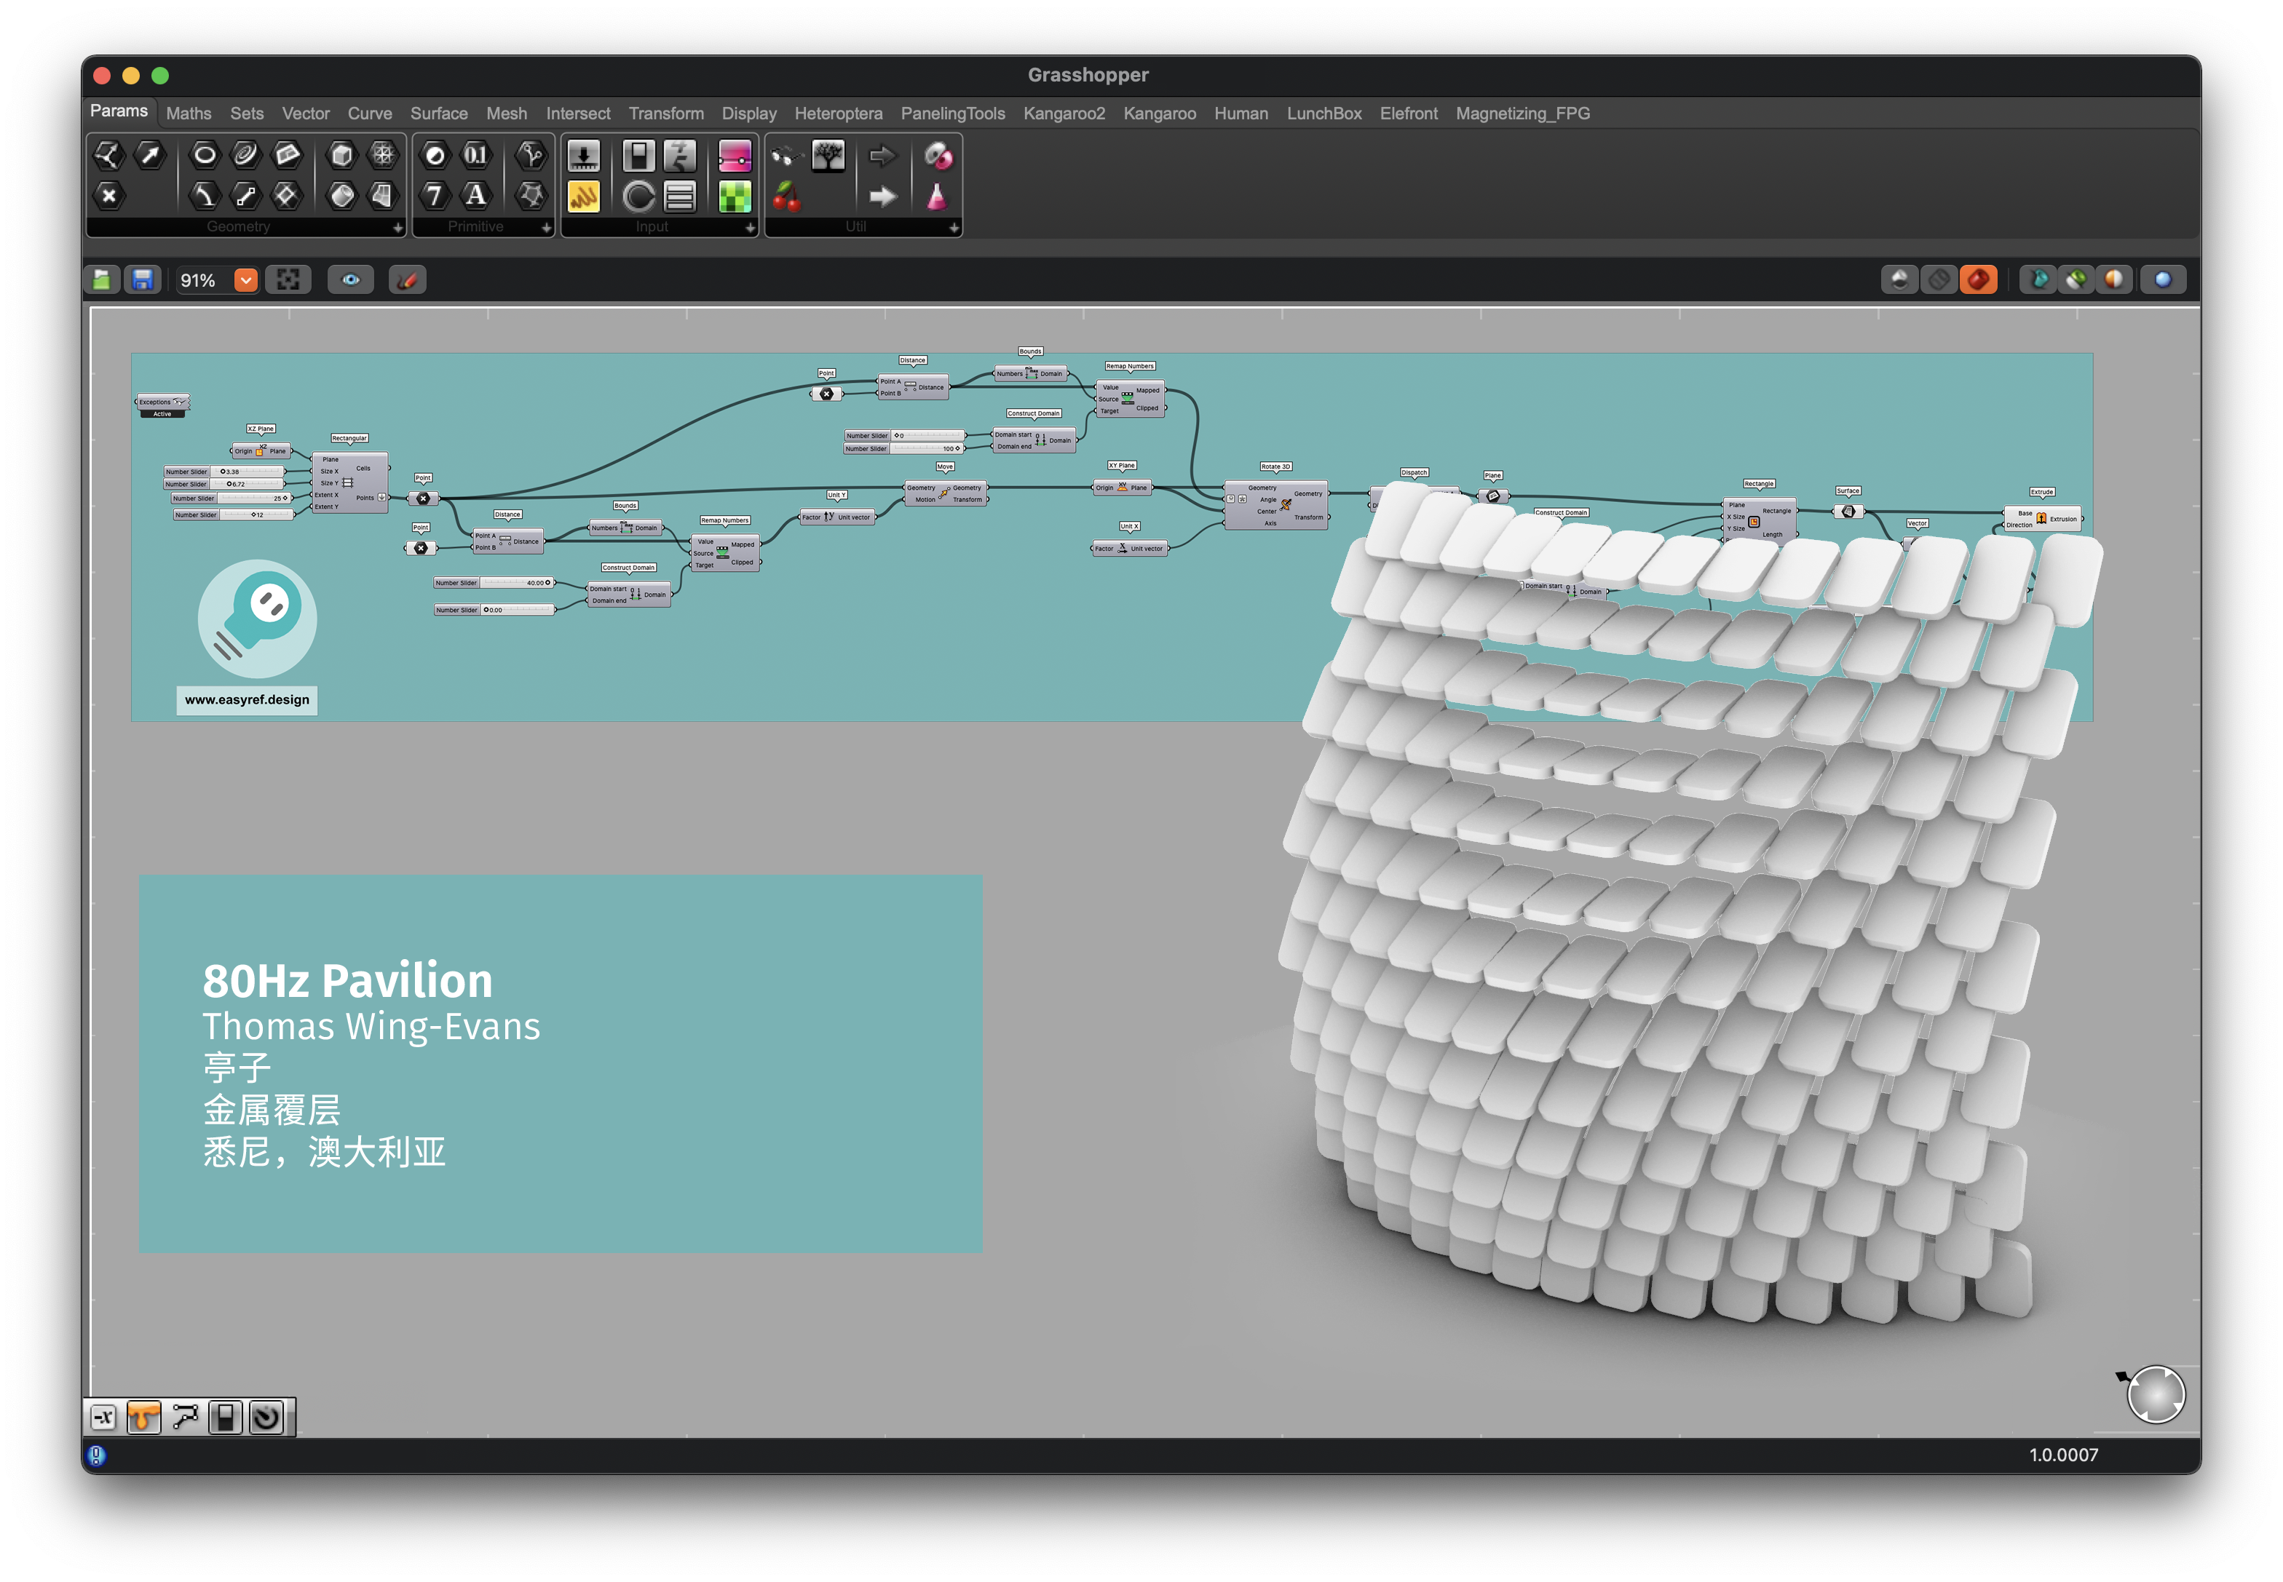Add the Cherry Picker util component
The height and width of the screenshot is (1582, 2283).
point(786,196)
